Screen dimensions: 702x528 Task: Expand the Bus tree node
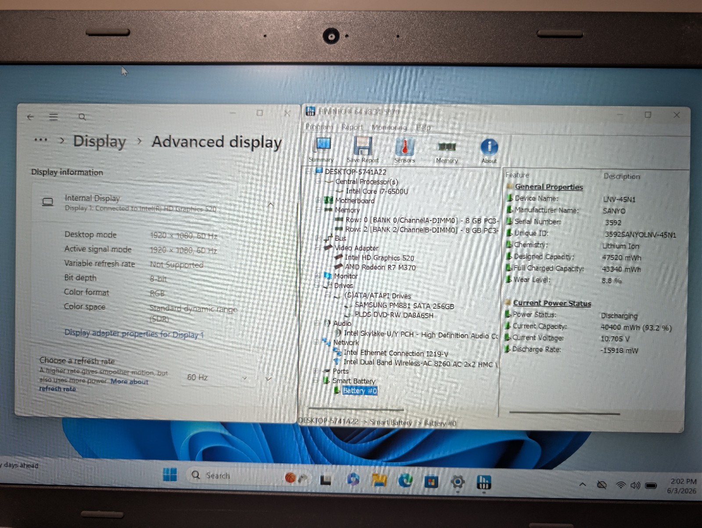[x=318, y=238]
